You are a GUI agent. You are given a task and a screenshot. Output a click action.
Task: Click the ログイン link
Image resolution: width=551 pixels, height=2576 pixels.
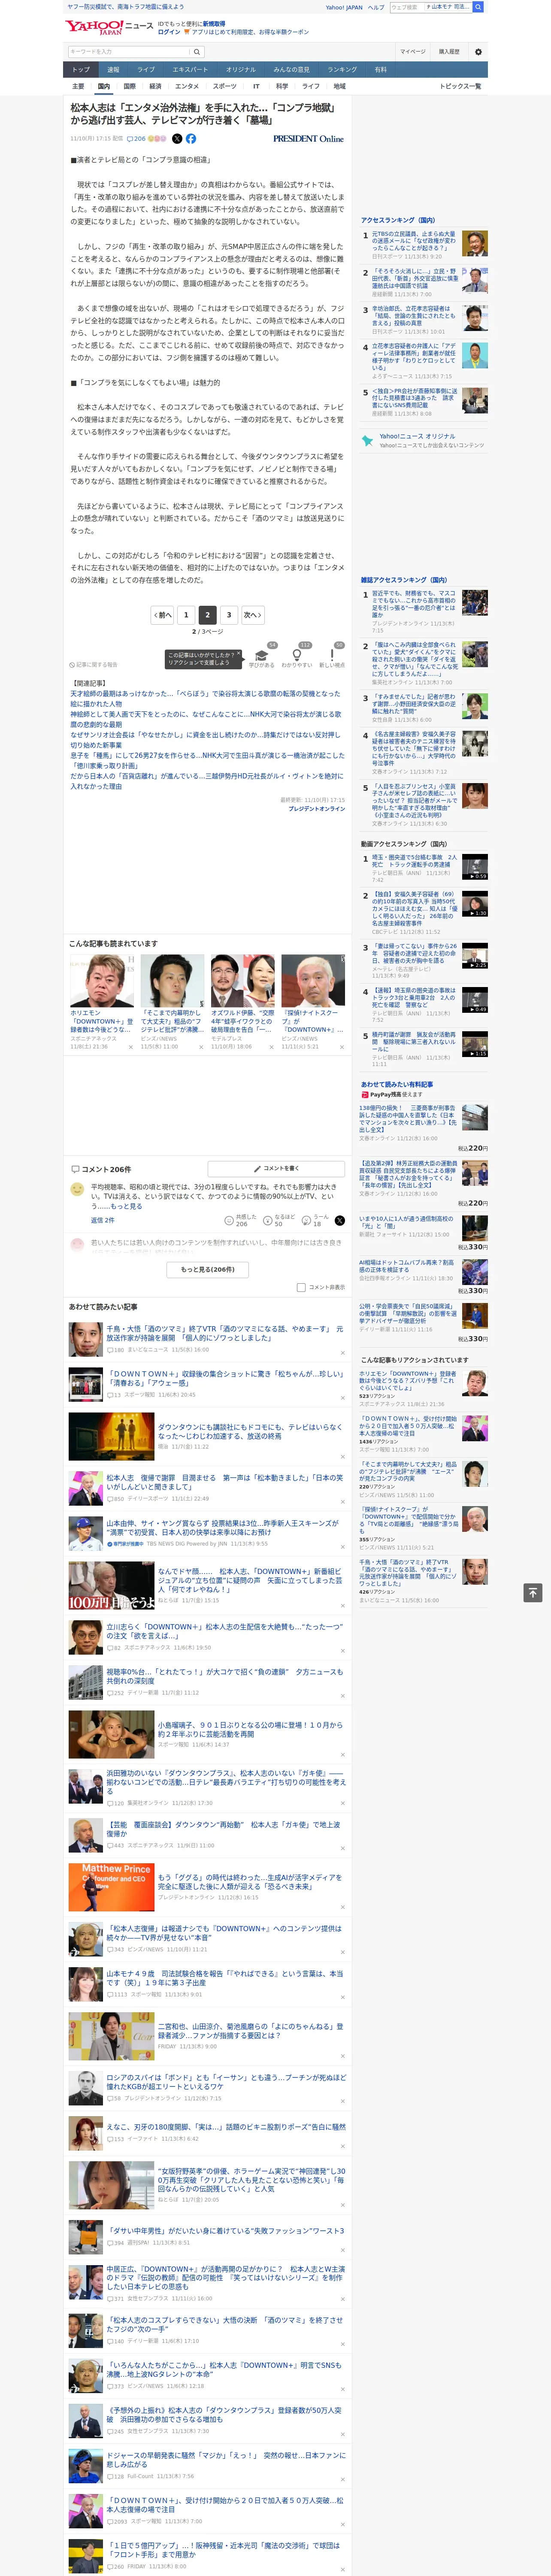click(x=169, y=32)
